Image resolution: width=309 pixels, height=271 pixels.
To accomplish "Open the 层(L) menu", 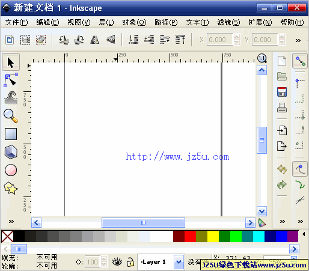I will [x=106, y=22].
